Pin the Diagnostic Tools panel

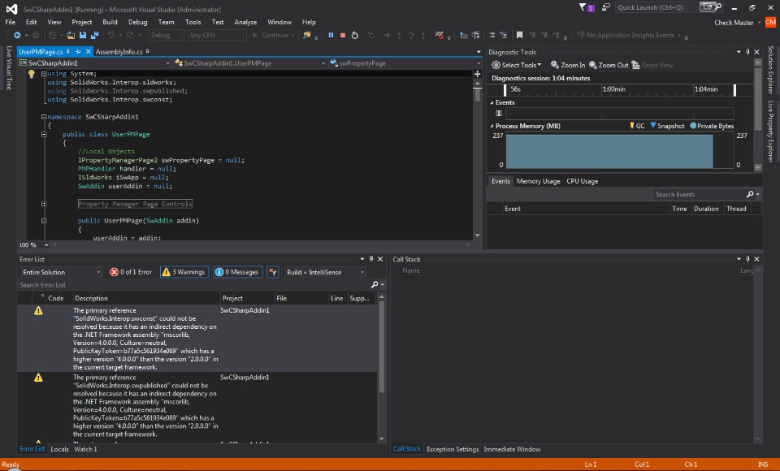747,52
